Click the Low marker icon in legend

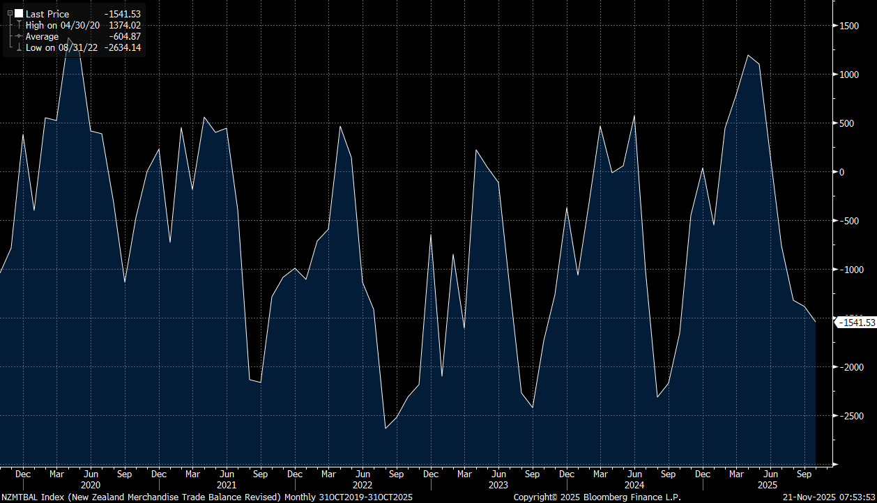point(19,47)
